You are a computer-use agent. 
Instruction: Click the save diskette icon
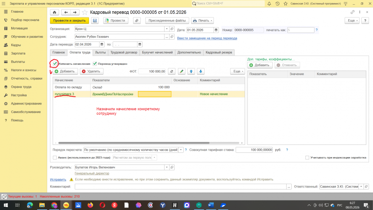95,21
